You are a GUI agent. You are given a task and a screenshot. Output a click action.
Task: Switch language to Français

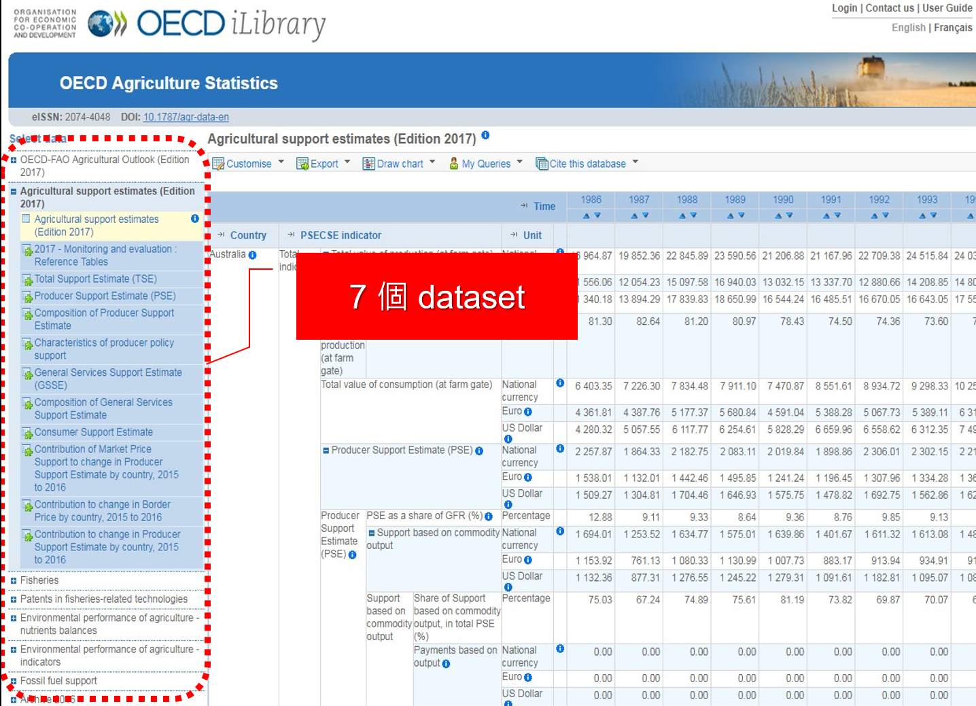(953, 28)
